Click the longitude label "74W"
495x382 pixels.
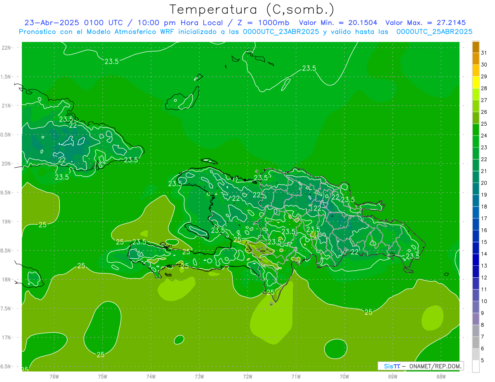[151, 376]
